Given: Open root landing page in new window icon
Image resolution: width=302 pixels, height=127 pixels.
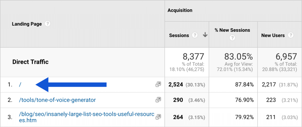Looking at the screenshot, I should tap(158, 85).
